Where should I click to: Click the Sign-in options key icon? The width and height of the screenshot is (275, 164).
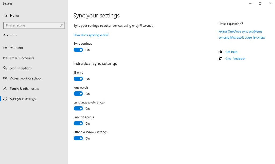point(5,68)
